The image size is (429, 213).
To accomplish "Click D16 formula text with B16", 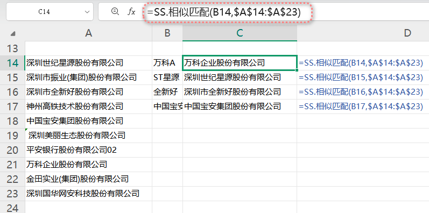I will [361, 92].
